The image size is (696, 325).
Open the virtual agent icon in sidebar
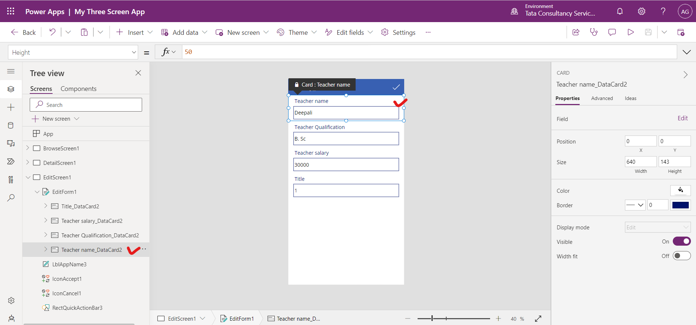click(x=11, y=318)
